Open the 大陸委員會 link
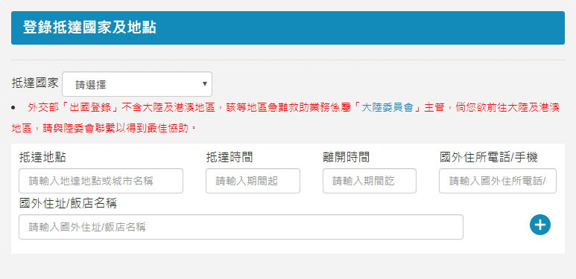The width and height of the screenshot is (576, 279). coord(388,108)
